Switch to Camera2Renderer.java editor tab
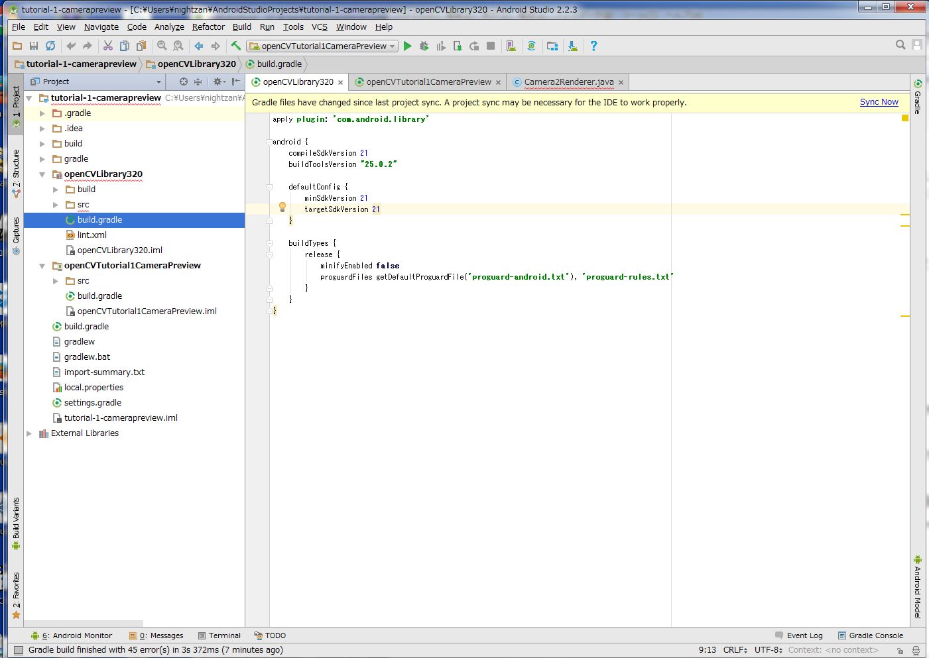 point(569,82)
